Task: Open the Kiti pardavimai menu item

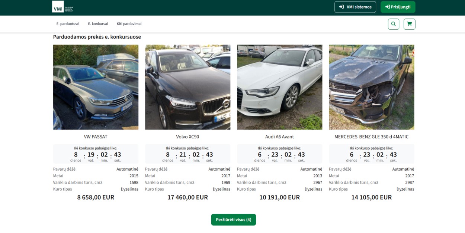Action: 129,24
